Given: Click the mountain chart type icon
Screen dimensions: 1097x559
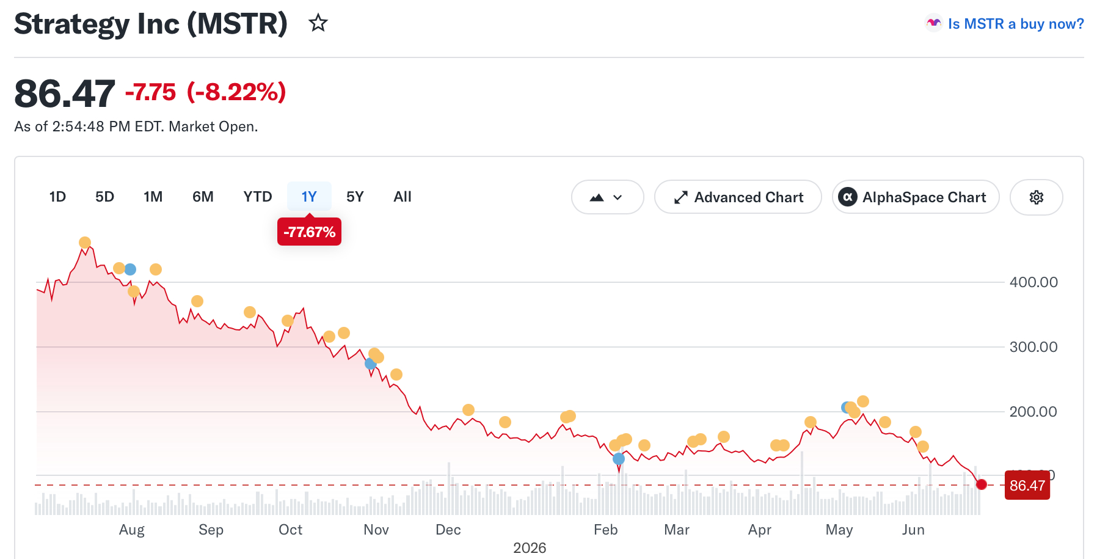Looking at the screenshot, I should coord(597,197).
